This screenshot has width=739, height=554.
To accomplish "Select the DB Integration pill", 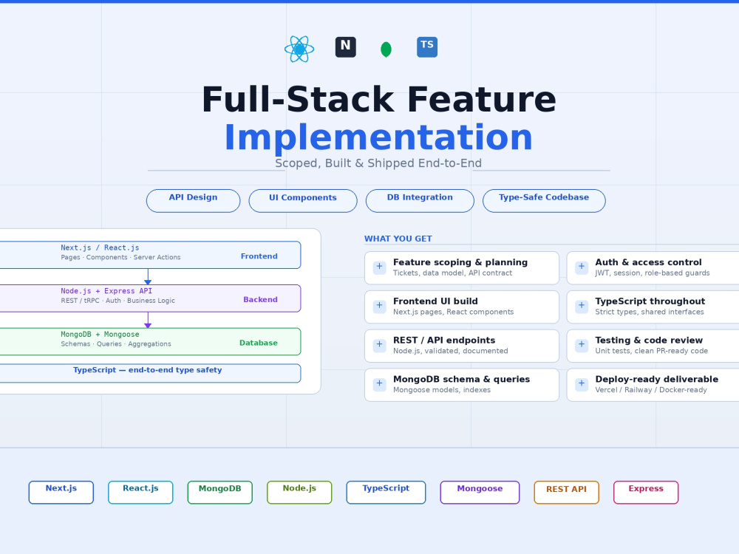I will (420, 201).
